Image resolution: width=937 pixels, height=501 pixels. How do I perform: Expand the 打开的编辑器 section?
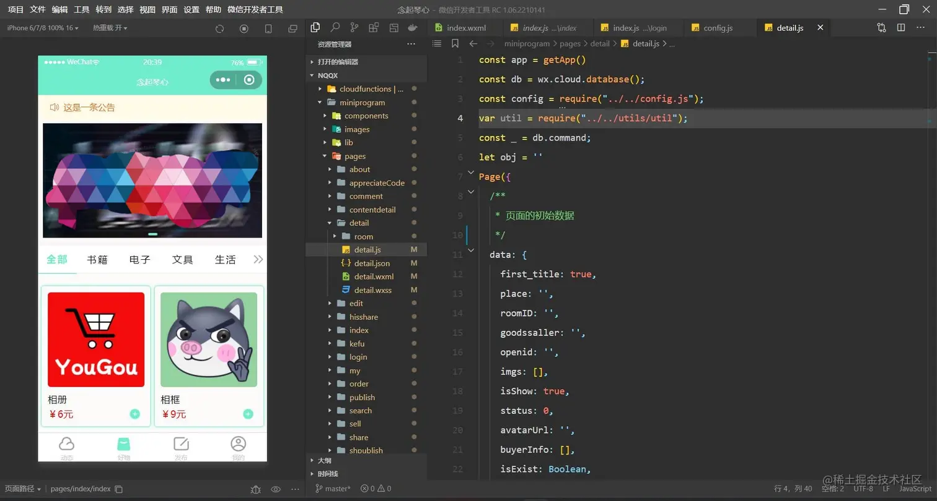coord(366,62)
